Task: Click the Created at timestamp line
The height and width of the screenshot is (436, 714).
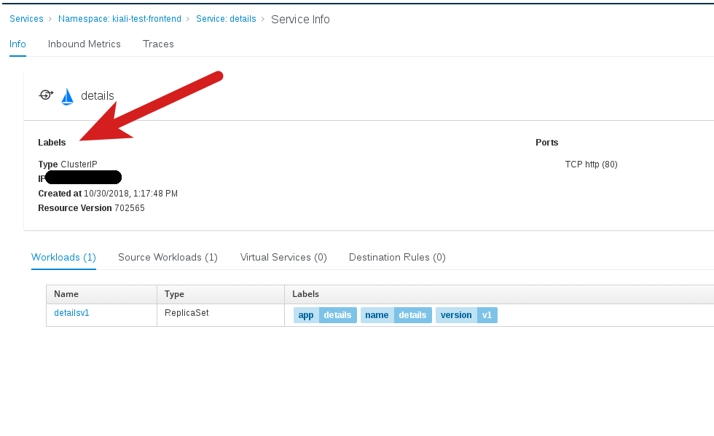Action: click(108, 194)
